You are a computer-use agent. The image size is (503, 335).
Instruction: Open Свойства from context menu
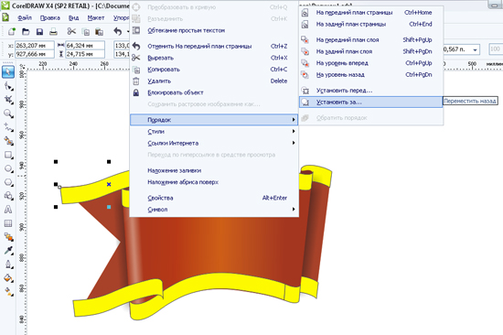click(x=214, y=198)
